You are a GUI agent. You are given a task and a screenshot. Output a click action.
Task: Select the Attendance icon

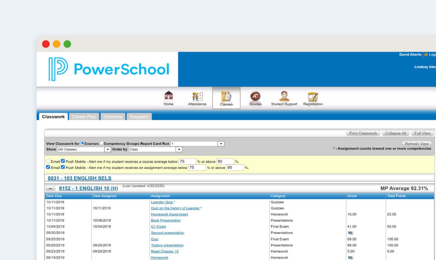(x=197, y=96)
